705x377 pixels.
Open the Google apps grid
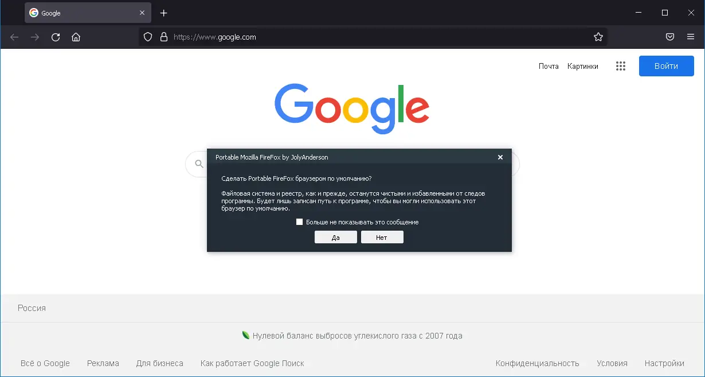tap(621, 66)
